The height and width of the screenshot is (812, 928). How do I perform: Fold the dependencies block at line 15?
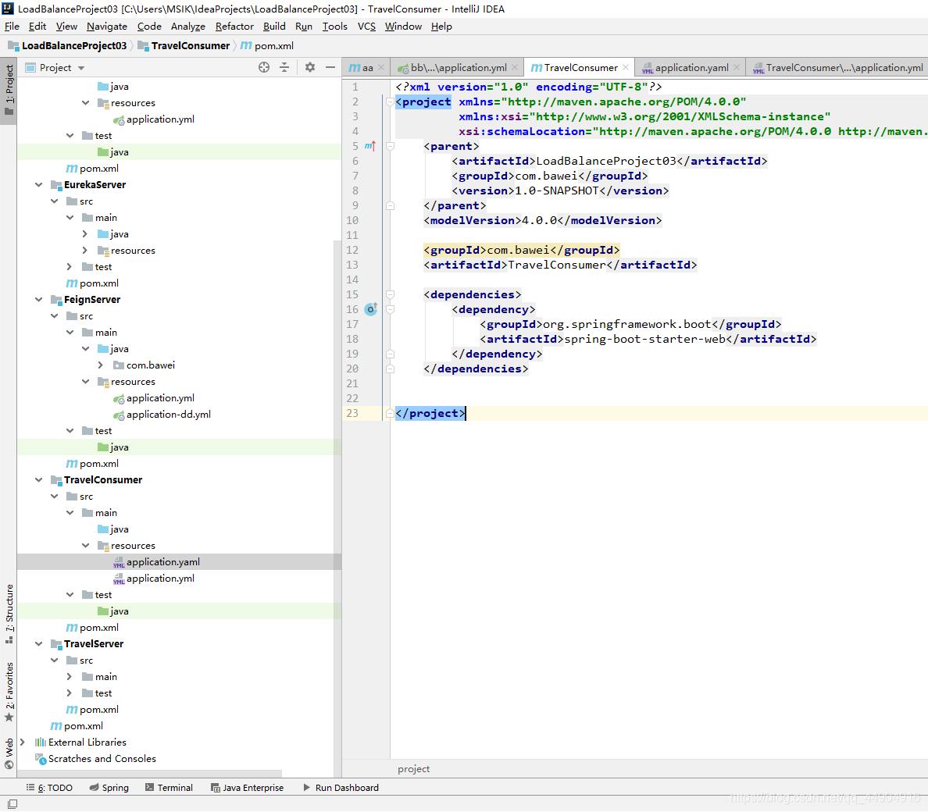(390, 294)
